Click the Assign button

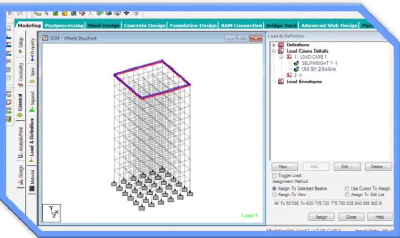coord(321,217)
